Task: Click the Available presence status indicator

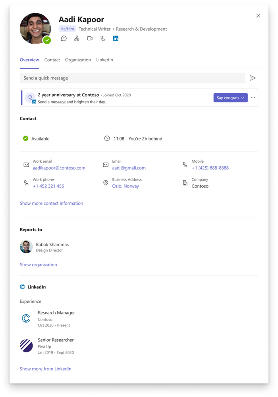Action: (x=26, y=138)
